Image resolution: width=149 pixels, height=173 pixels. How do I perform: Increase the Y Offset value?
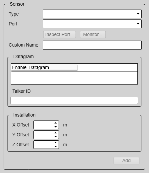click(x=56, y=133)
